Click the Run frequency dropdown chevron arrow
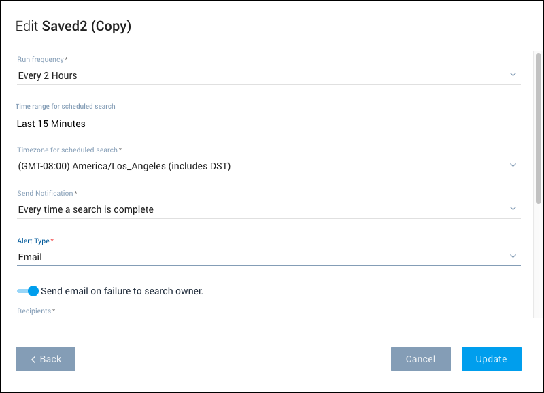Screen dimensions: 544x393 coord(513,75)
